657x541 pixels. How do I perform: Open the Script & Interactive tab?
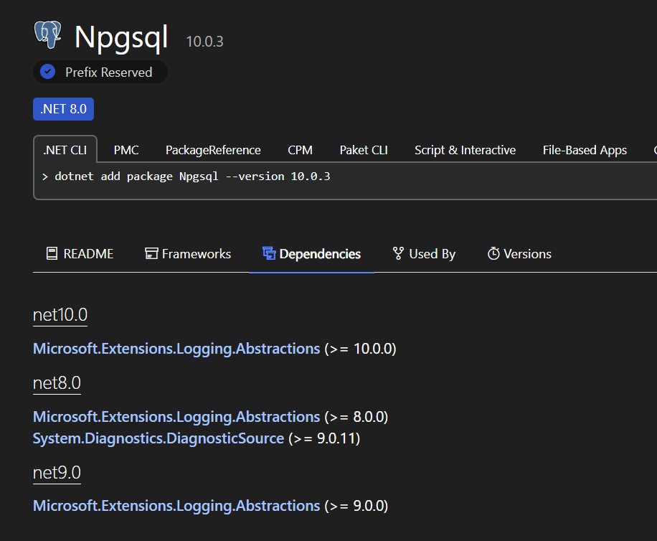[x=465, y=150]
